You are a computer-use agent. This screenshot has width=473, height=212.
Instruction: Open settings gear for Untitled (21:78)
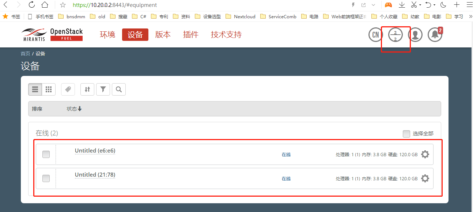click(x=425, y=178)
